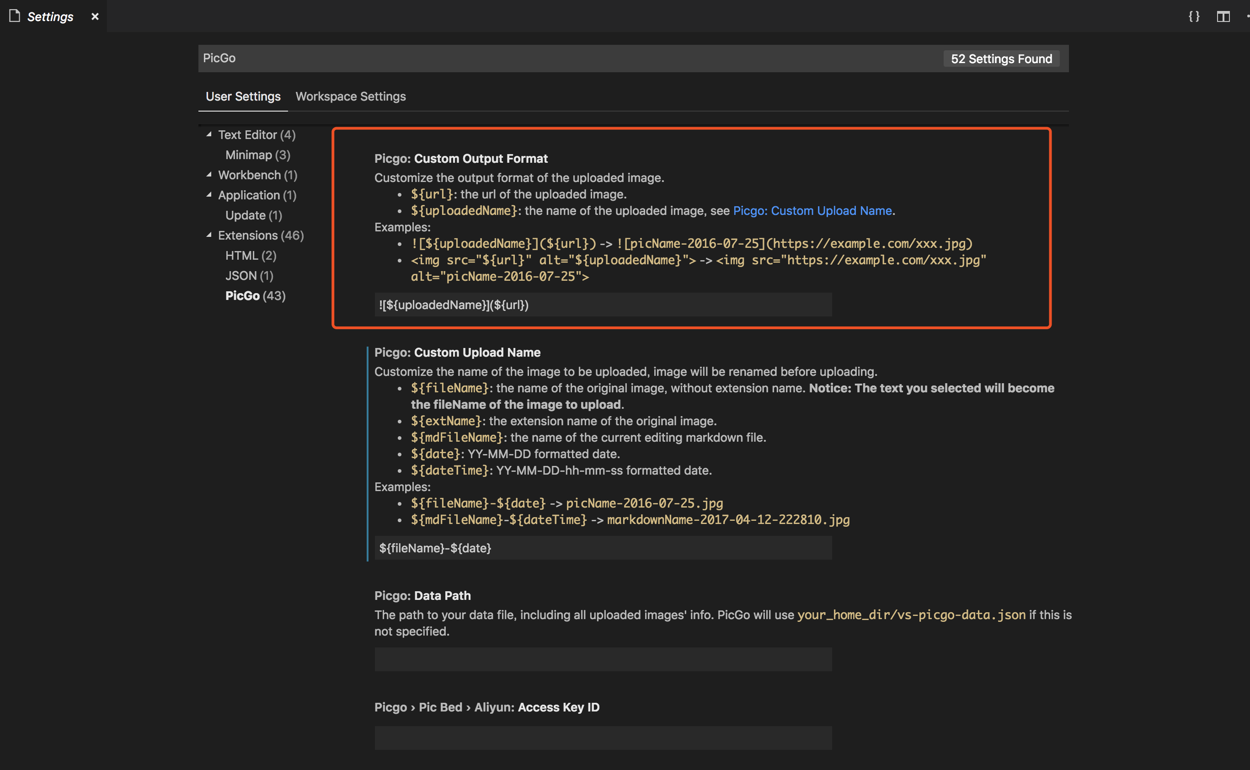Image resolution: width=1250 pixels, height=770 pixels.
Task: Select JSON in settings tree
Action: [249, 276]
